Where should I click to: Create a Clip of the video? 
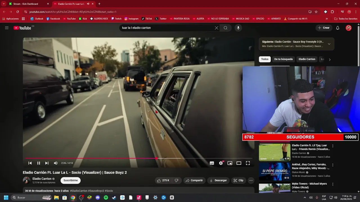(238, 180)
